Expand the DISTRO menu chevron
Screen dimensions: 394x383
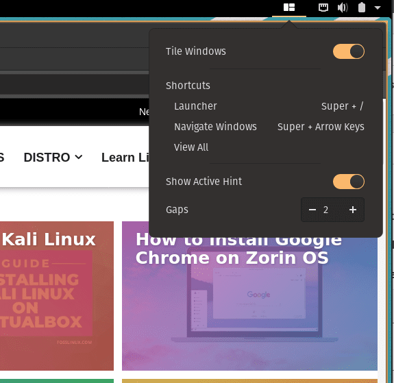coord(79,158)
